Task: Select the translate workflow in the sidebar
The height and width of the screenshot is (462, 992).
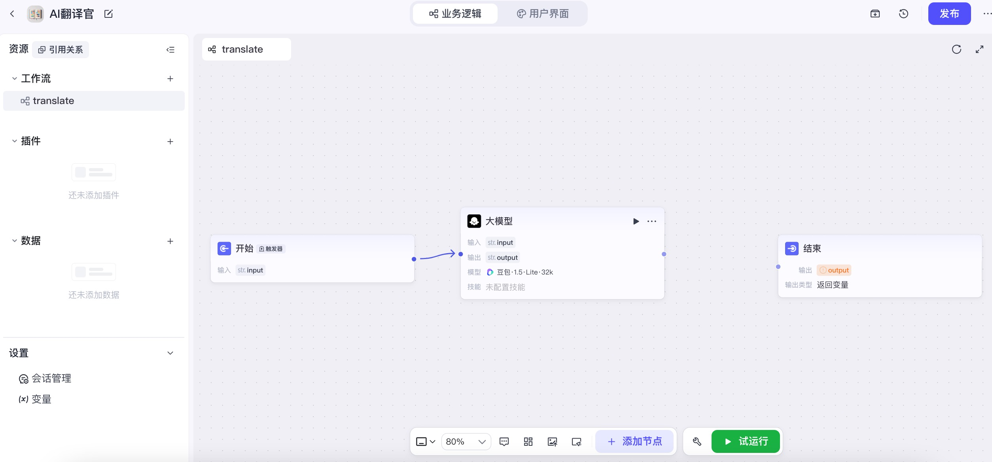Action: [54, 100]
